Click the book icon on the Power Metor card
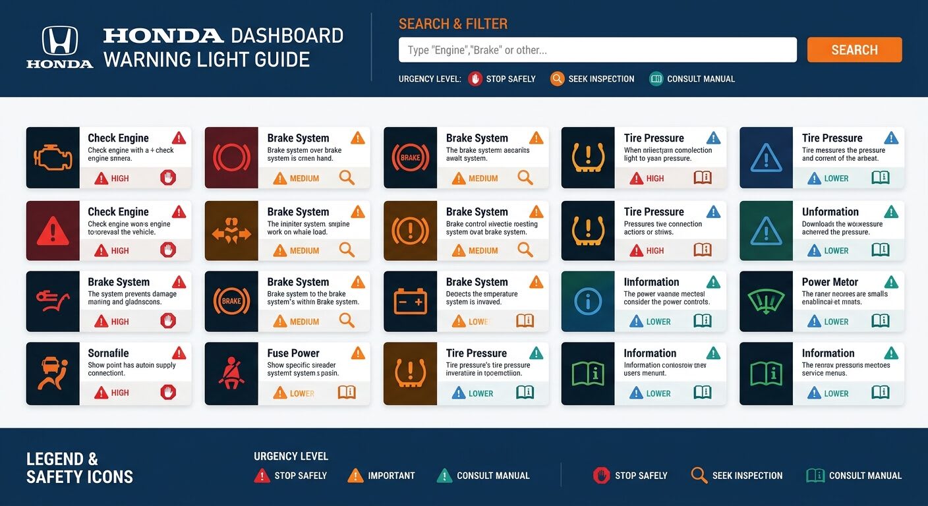 [881, 322]
